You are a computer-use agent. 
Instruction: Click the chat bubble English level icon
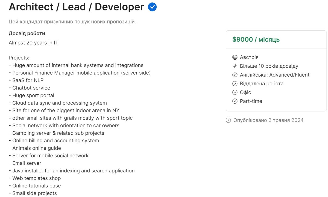(235, 75)
